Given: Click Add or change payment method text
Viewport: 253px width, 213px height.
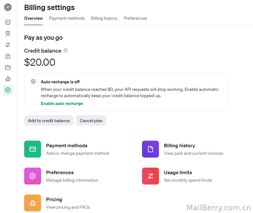Looking at the screenshot, I should coord(78,153).
